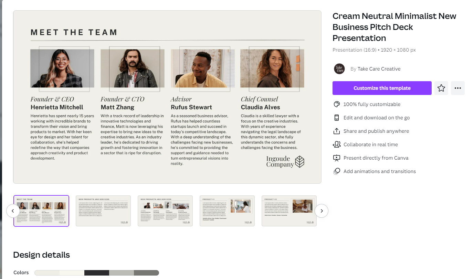The image size is (474, 279).
Task: Click Customize this template button
Action: [x=382, y=88]
